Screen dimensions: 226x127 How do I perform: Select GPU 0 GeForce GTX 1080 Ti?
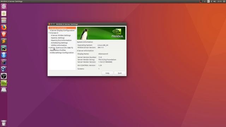(61, 48)
